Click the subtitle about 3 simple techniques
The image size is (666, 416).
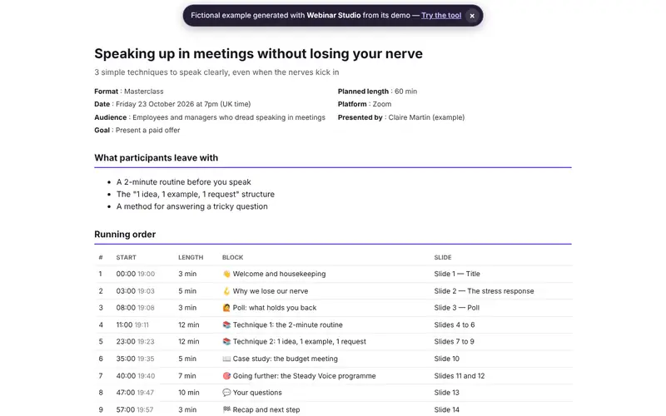pyautogui.click(x=216, y=72)
